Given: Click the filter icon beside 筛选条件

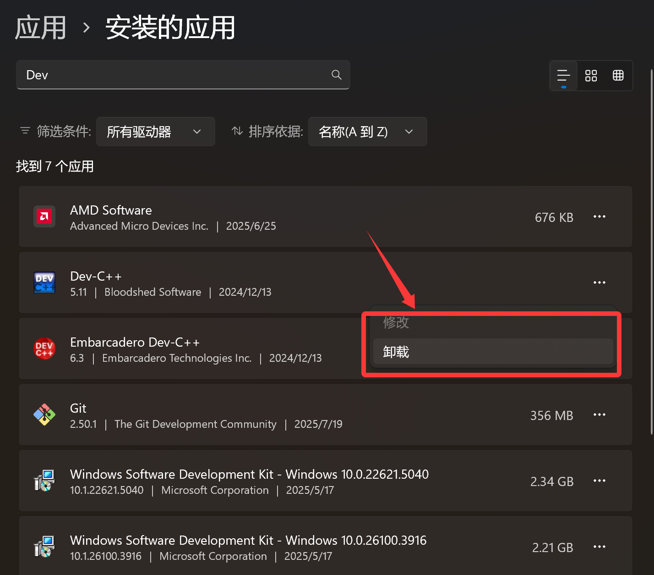Looking at the screenshot, I should pyautogui.click(x=25, y=131).
